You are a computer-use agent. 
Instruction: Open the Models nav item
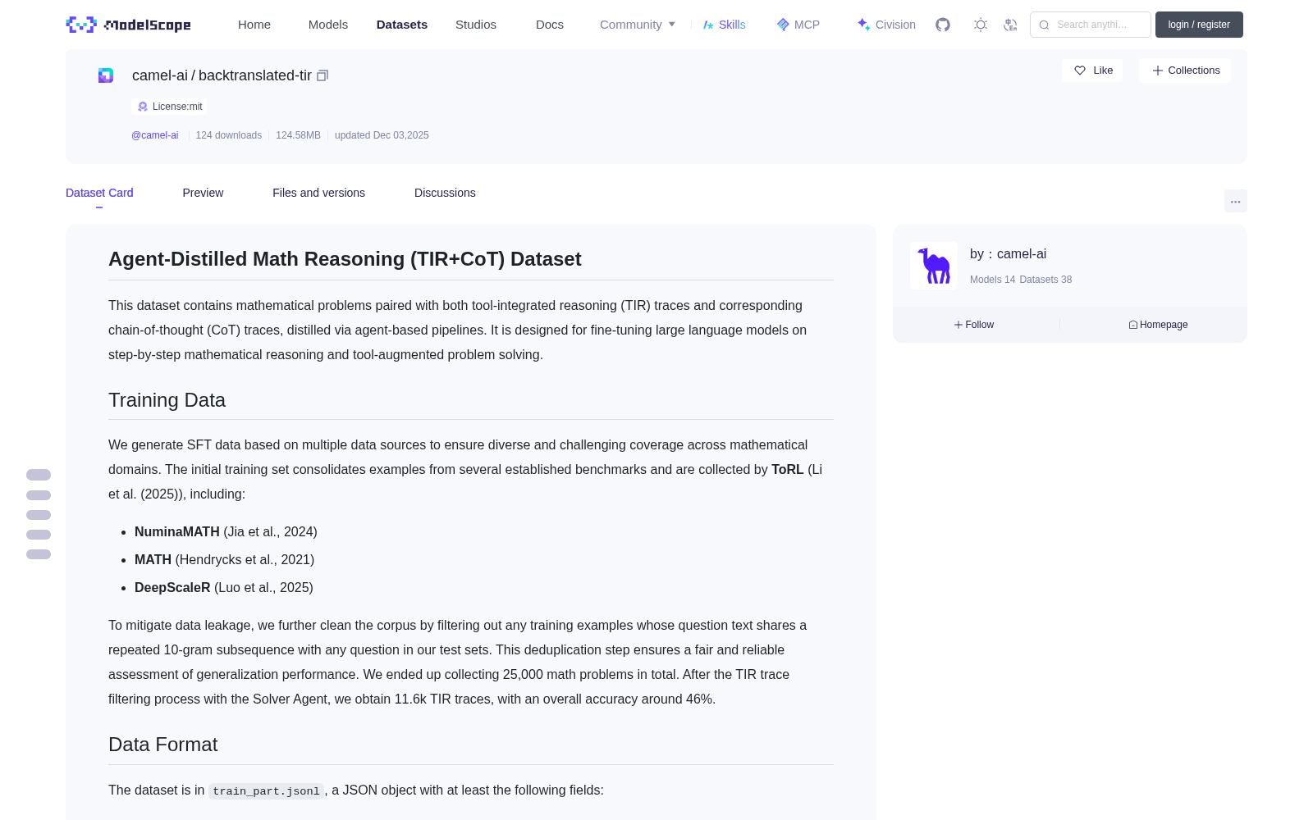(x=328, y=25)
